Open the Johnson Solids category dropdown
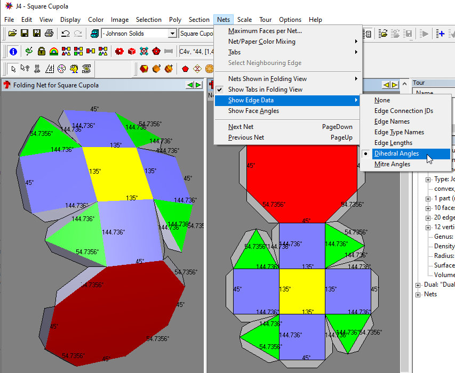Screen dimensions: 455x373 pyautogui.click(x=172, y=34)
